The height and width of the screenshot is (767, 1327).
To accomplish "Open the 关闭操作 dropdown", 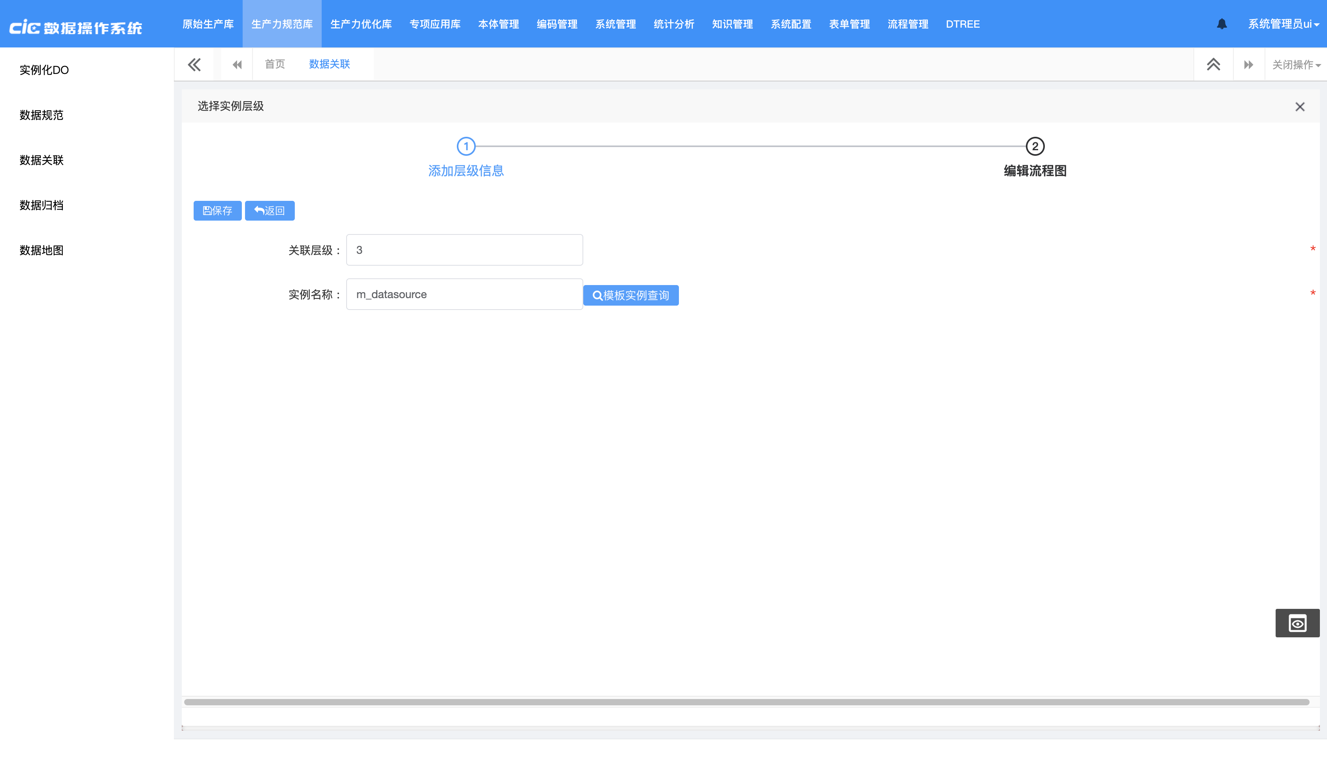I will 1295,65.
